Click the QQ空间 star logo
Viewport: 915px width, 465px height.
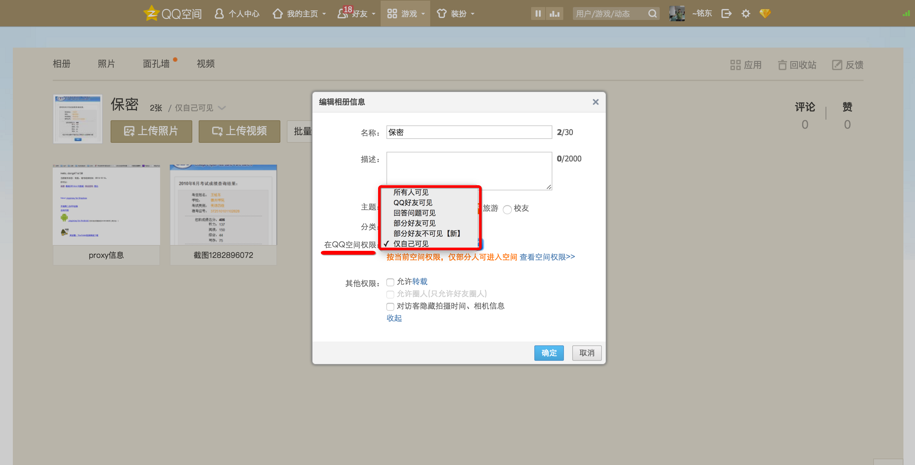[152, 13]
